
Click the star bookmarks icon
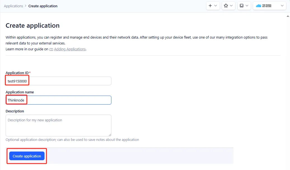[226, 6]
